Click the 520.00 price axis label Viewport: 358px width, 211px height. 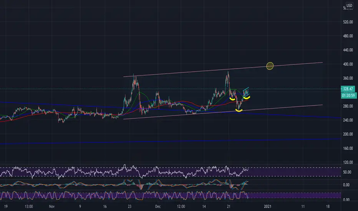pyautogui.click(x=348, y=22)
